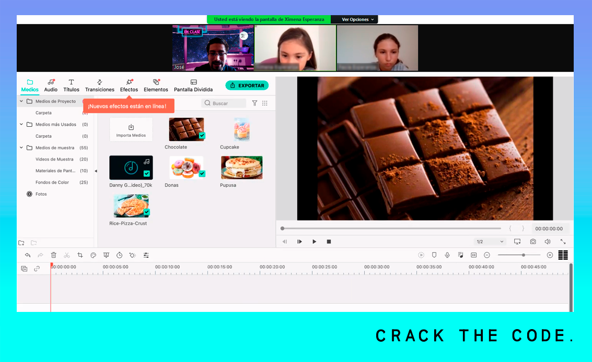
Task: Click the EXPORTAR button
Action: pos(247,86)
